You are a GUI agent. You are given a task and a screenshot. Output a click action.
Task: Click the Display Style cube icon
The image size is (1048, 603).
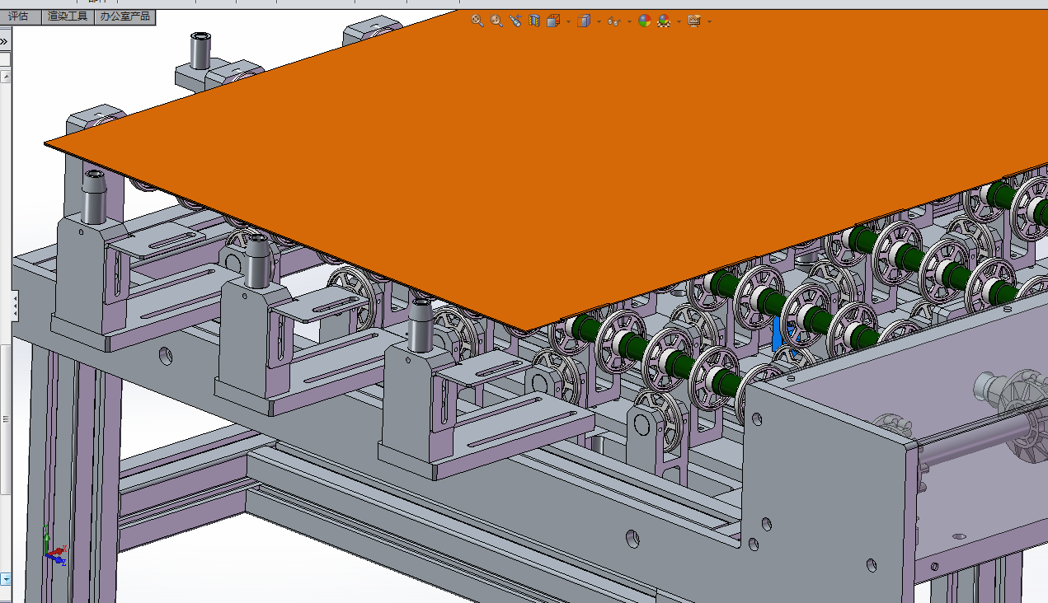pyautogui.click(x=584, y=21)
